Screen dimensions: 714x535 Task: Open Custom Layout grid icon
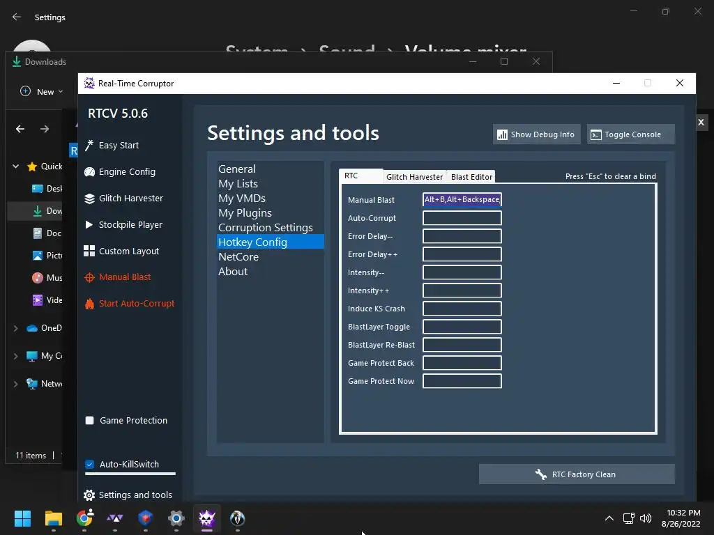(89, 251)
